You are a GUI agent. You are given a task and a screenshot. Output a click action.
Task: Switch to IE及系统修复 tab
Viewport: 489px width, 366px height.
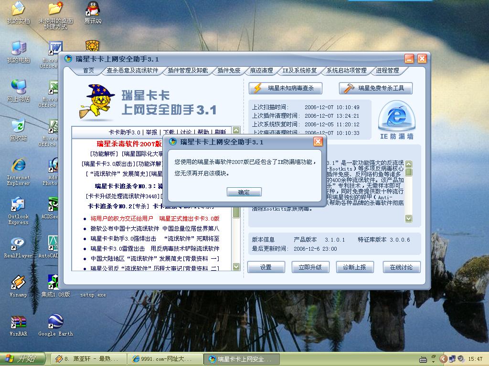tap(299, 71)
